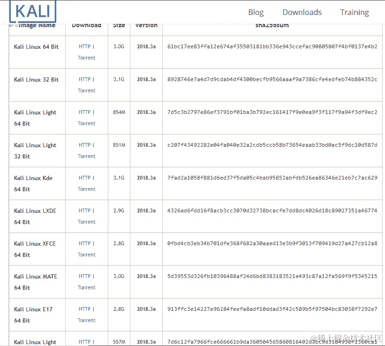The height and width of the screenshot is (346, 385).
Task: Download Kali Linux Light 32 Bit via Torrent
Action: tap(86, 156)
